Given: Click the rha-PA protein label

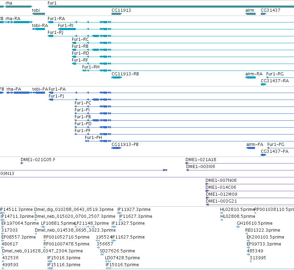Looking at the screenshot, I should (x=14, y=89).
